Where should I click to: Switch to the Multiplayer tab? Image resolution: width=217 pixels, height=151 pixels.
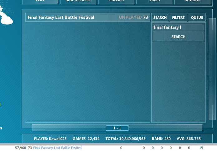coord(78,2)
